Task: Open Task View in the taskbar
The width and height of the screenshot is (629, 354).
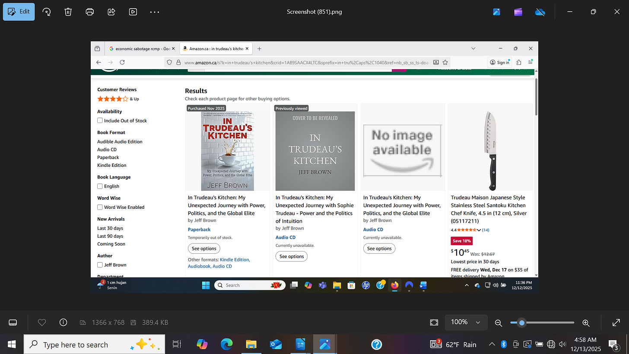Action: tap(177, 344)
